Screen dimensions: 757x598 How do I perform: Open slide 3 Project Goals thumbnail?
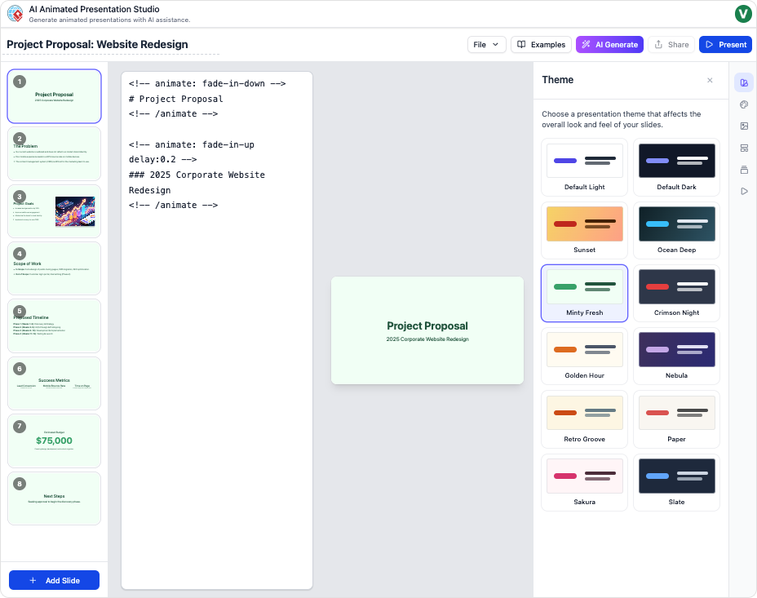(x=54, y=210)
